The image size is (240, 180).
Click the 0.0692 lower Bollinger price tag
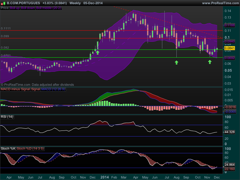tap(229, 58)
